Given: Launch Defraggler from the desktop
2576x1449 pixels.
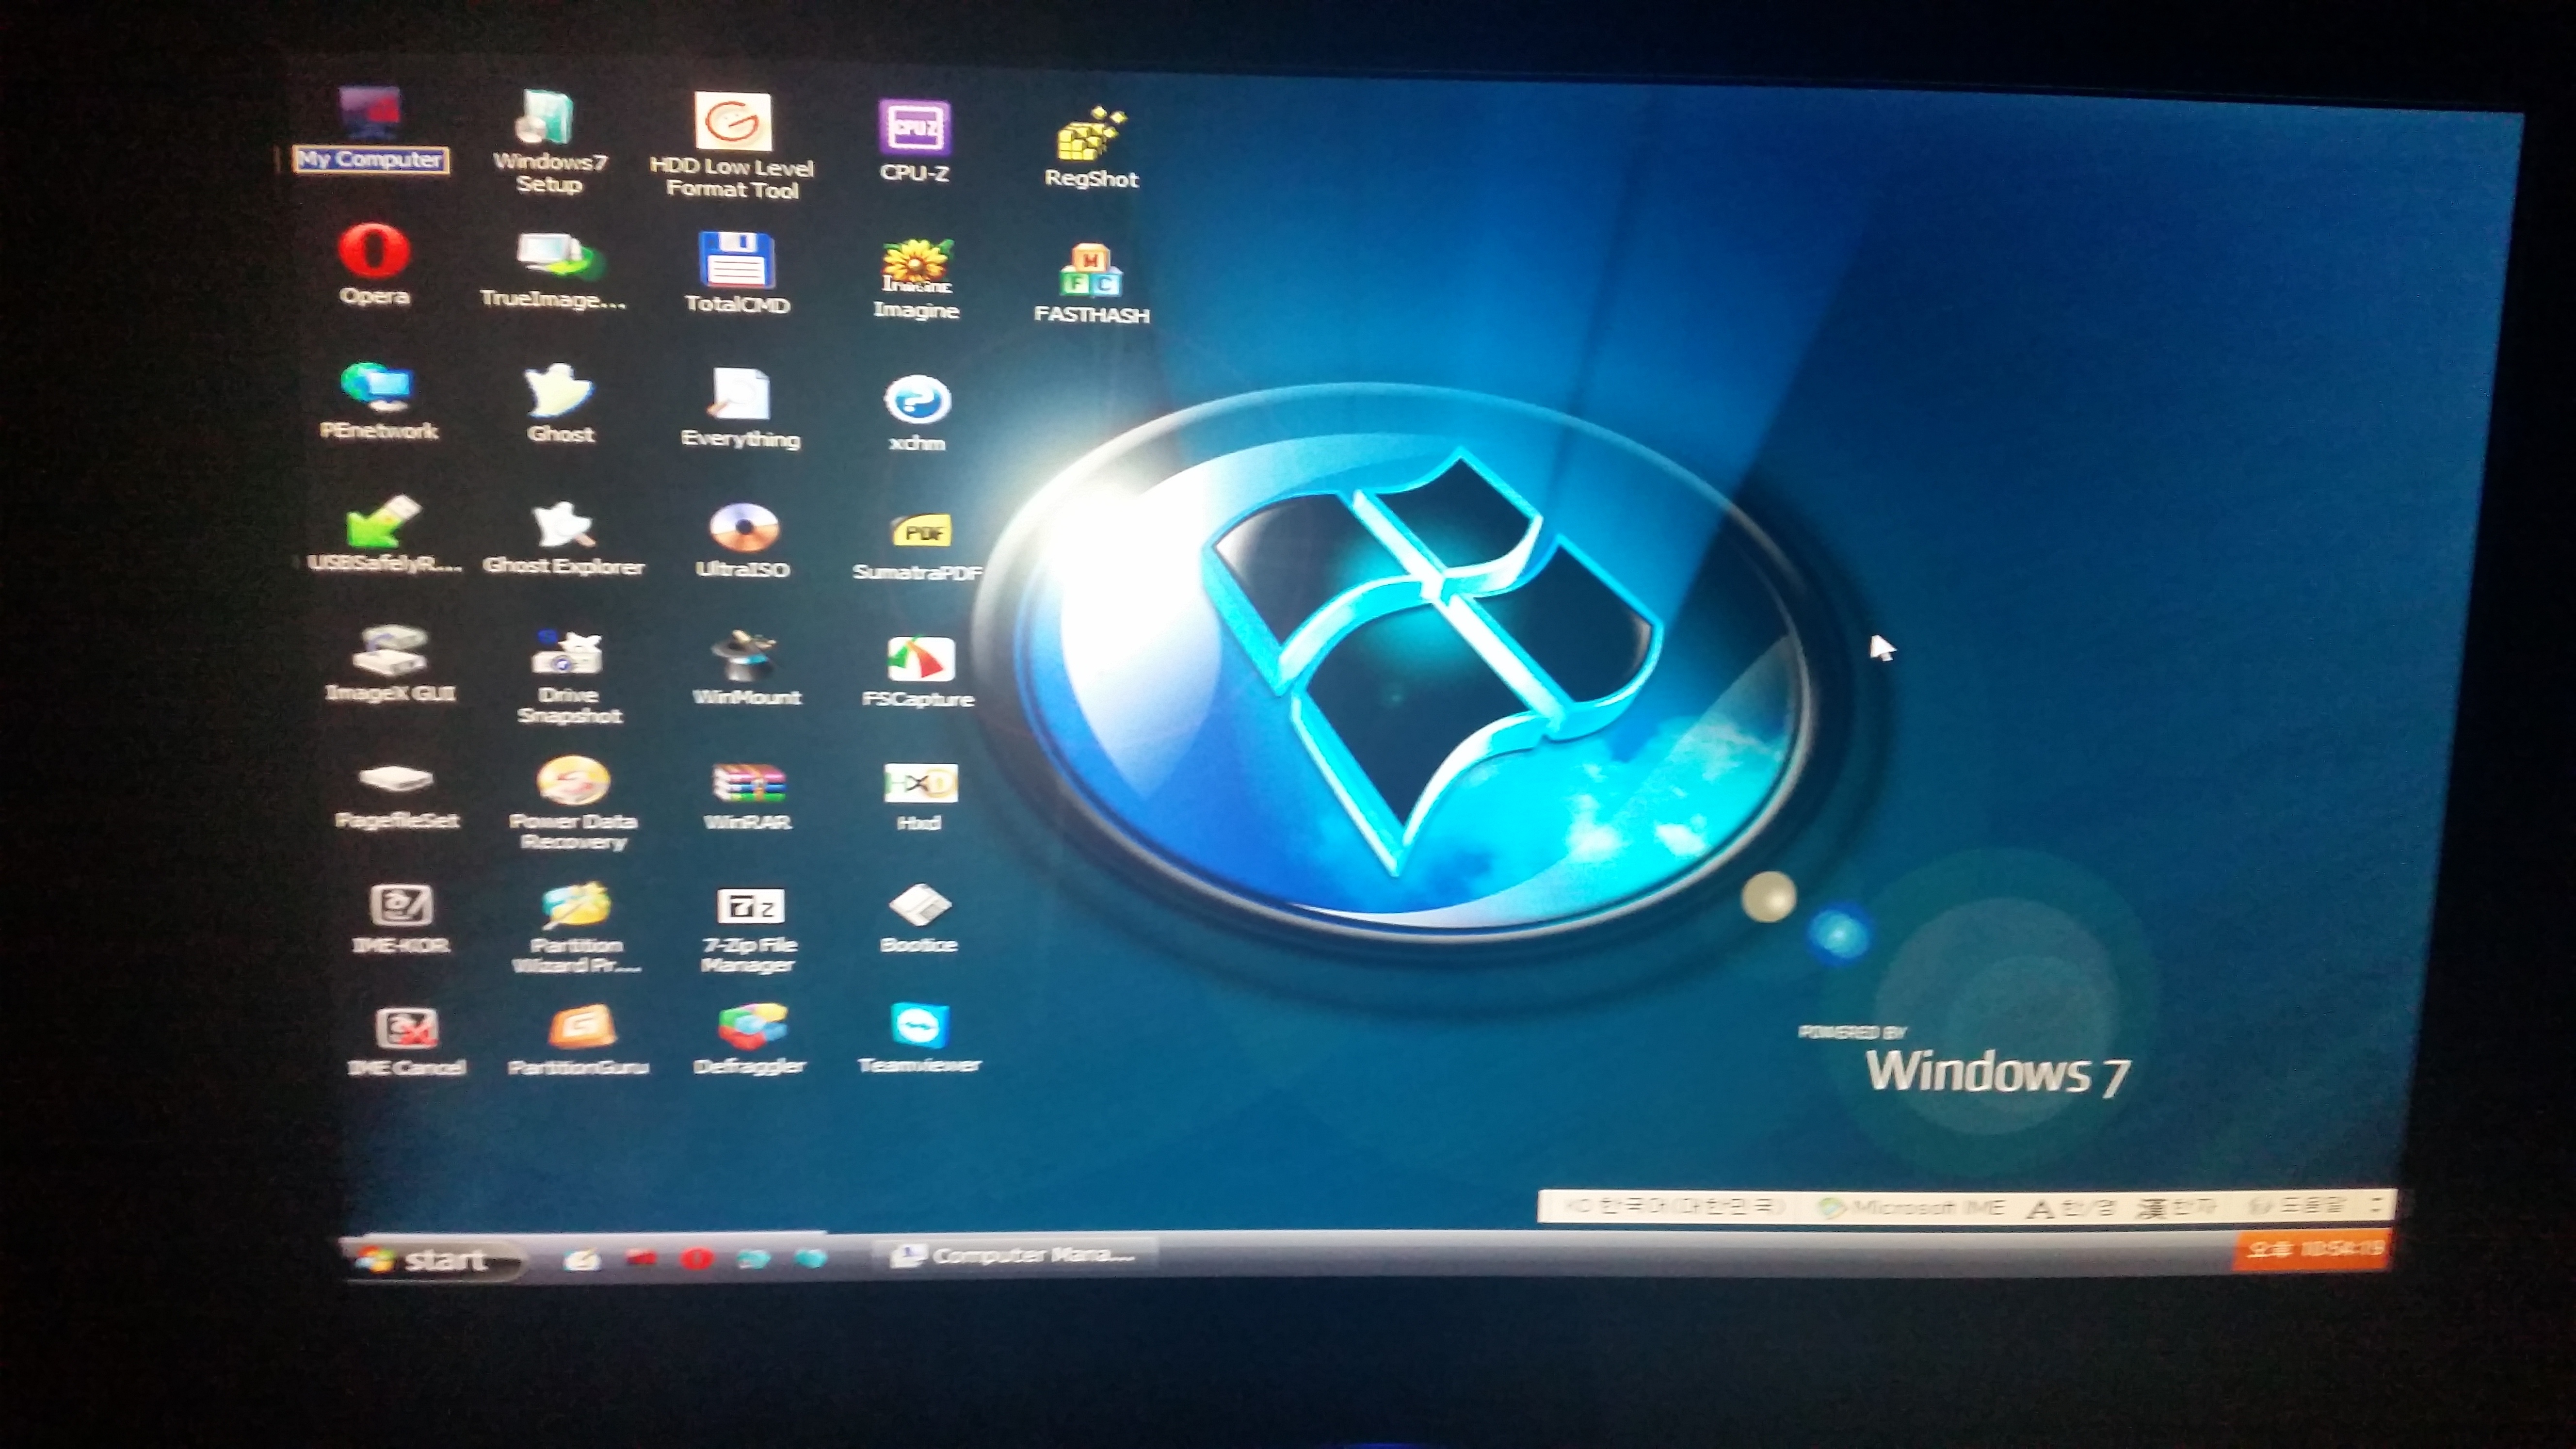Looking at the screenshot, I should (x=750, y=1028).
